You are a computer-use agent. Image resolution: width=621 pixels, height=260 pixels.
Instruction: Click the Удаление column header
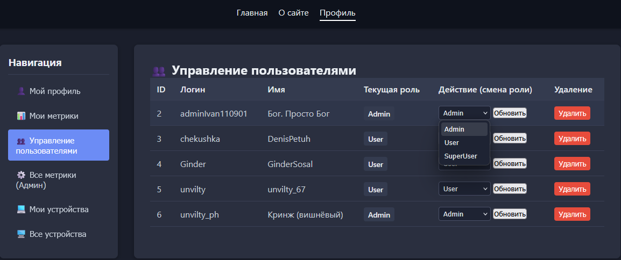573,90
